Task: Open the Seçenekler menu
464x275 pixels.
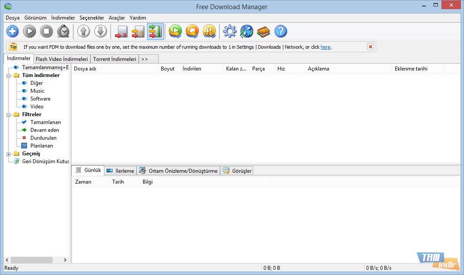Action: [x=92, y=18]
